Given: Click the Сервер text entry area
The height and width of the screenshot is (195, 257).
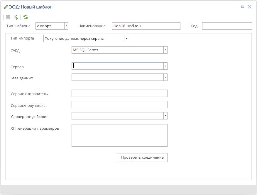Looking at the screenshot, I should (117, 66).
